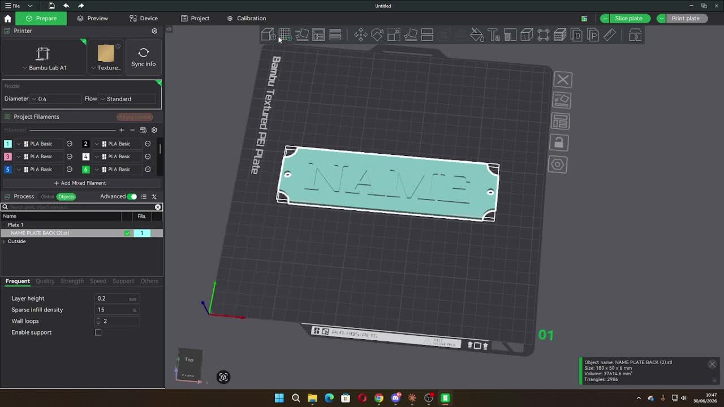Expand the Outside tree item

pos(5,241)
